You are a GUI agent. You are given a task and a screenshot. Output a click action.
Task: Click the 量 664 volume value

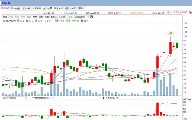tap(84, 21)
